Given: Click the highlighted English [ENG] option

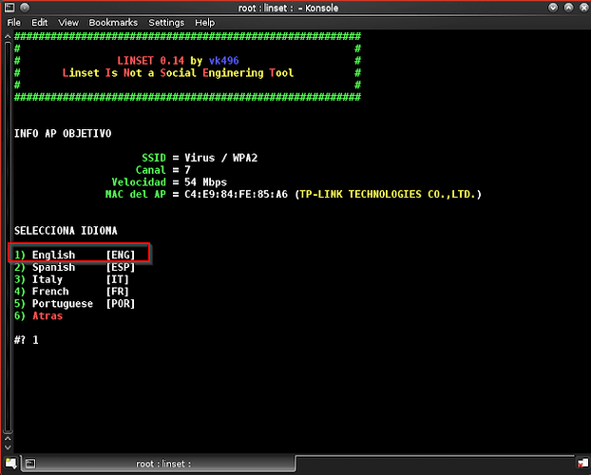Looking at the screenshot, I should pyautogui.click(x=80, y=255).
